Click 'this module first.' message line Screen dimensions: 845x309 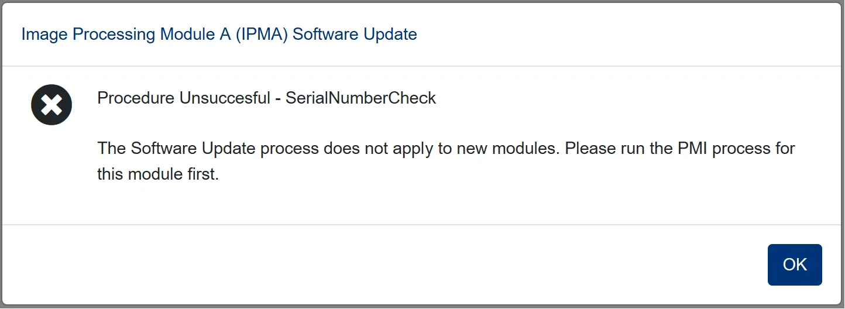(157, 174)
